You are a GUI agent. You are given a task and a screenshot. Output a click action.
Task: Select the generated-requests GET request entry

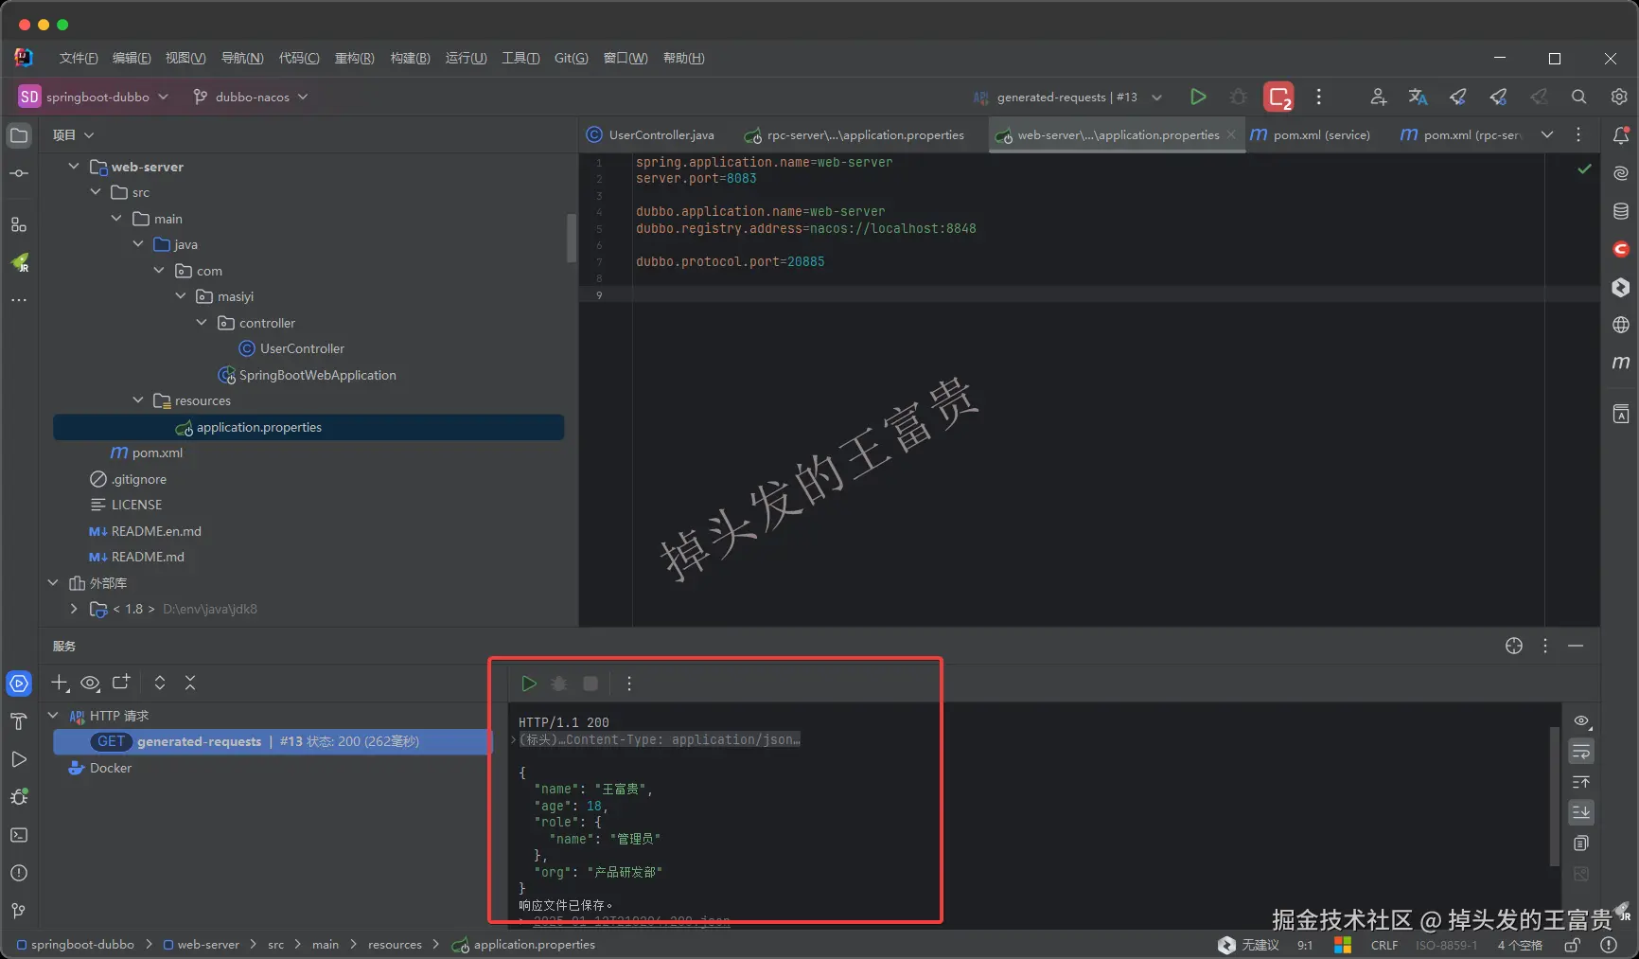(272, 741)
